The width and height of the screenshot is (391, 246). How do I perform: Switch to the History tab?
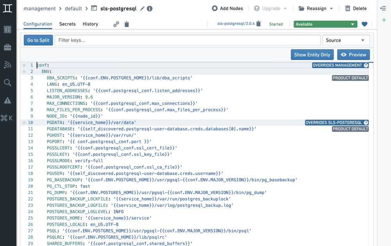click(x=90, y=24)
